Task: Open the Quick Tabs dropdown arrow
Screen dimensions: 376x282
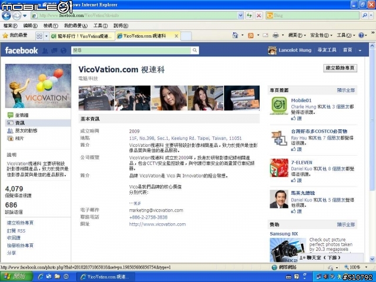Action: point(46,36)
